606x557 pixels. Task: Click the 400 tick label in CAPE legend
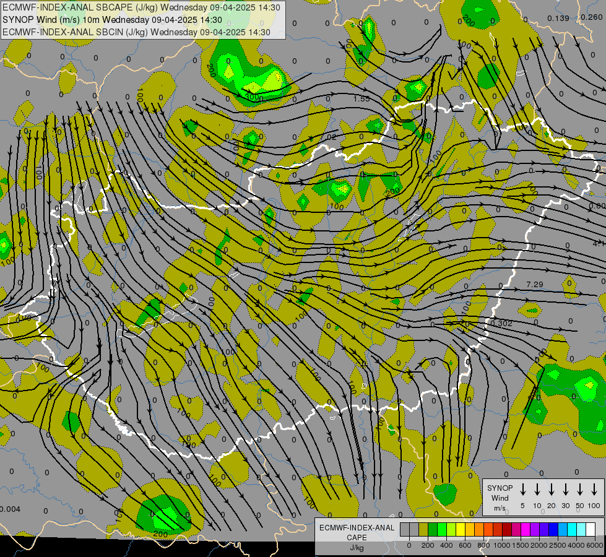[446, 545]
